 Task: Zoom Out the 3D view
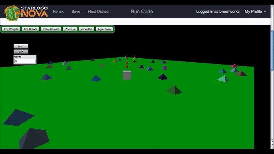click(87, 29)
